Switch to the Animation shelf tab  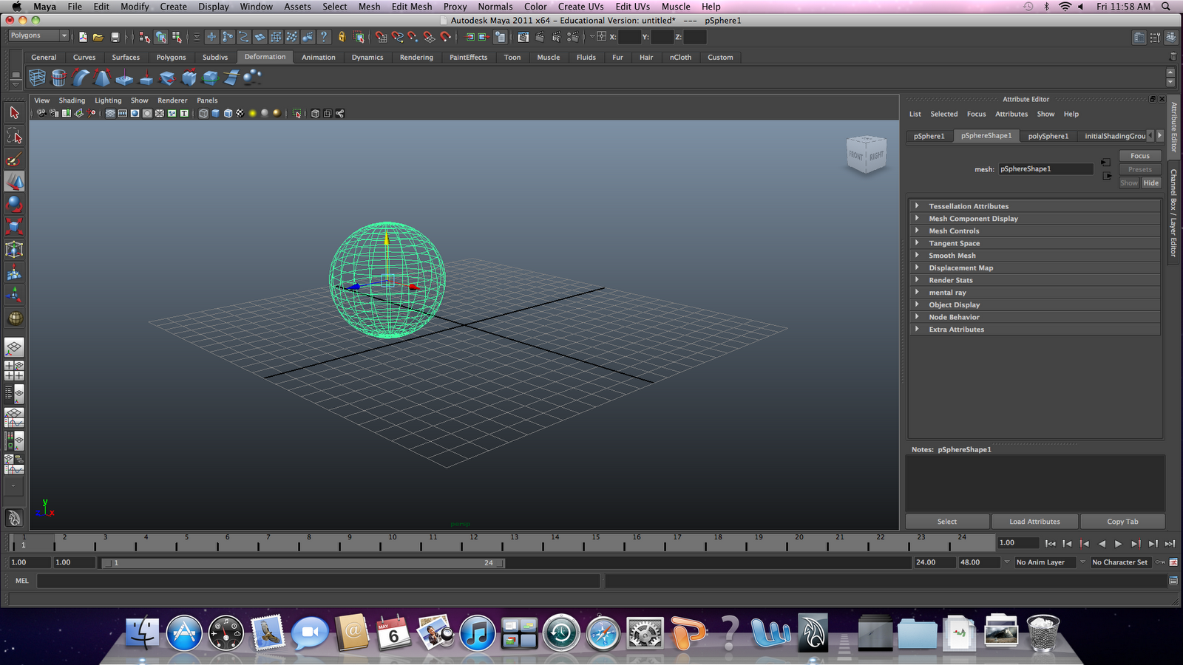[x=319, y=58]
